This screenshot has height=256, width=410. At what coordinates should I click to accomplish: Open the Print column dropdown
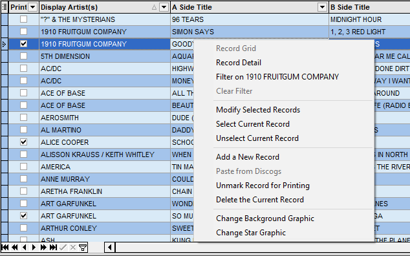pos(33,7)
